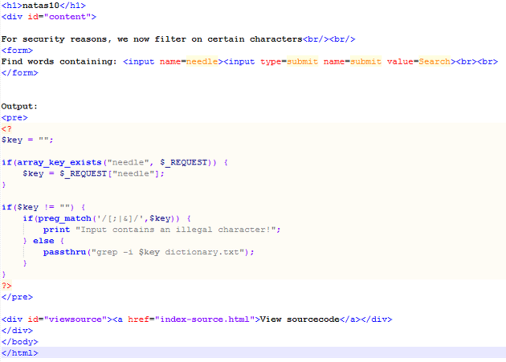This screenshot has height=362, width=506.
Task: Click the closing /body tag
Action: [x=20, y=342]
